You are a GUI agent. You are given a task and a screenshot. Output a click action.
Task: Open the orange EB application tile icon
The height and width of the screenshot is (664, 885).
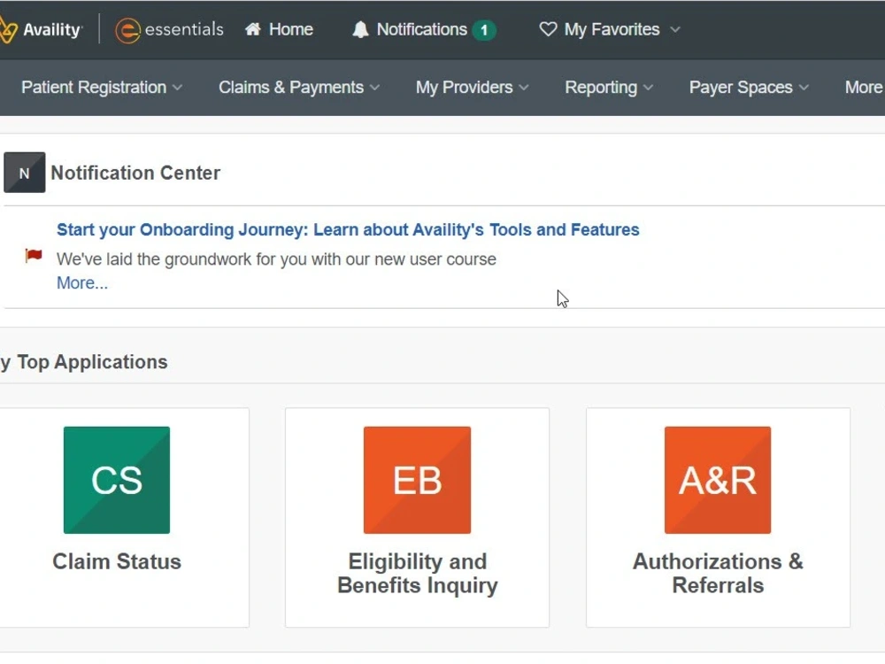click(417, 480)
